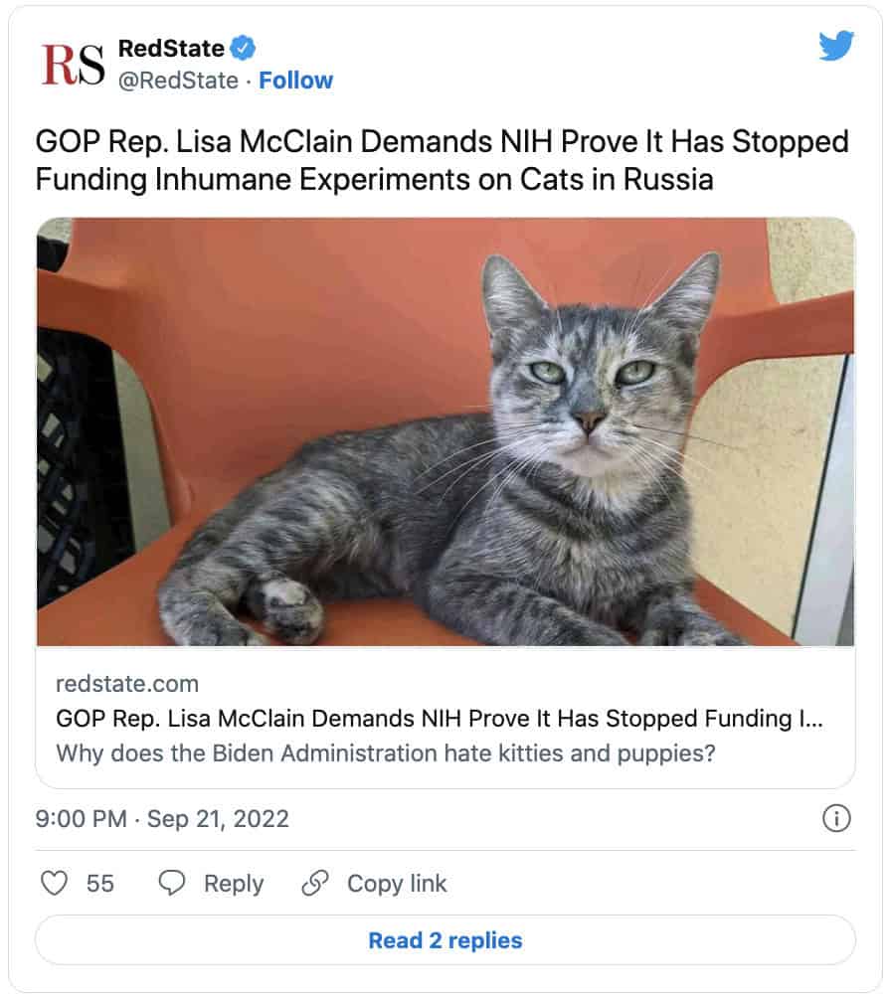Image resolution: width=891 pixels, height=1000 pixels.
Task: Click the 55 likes count
Action: [x=100, y=884]
